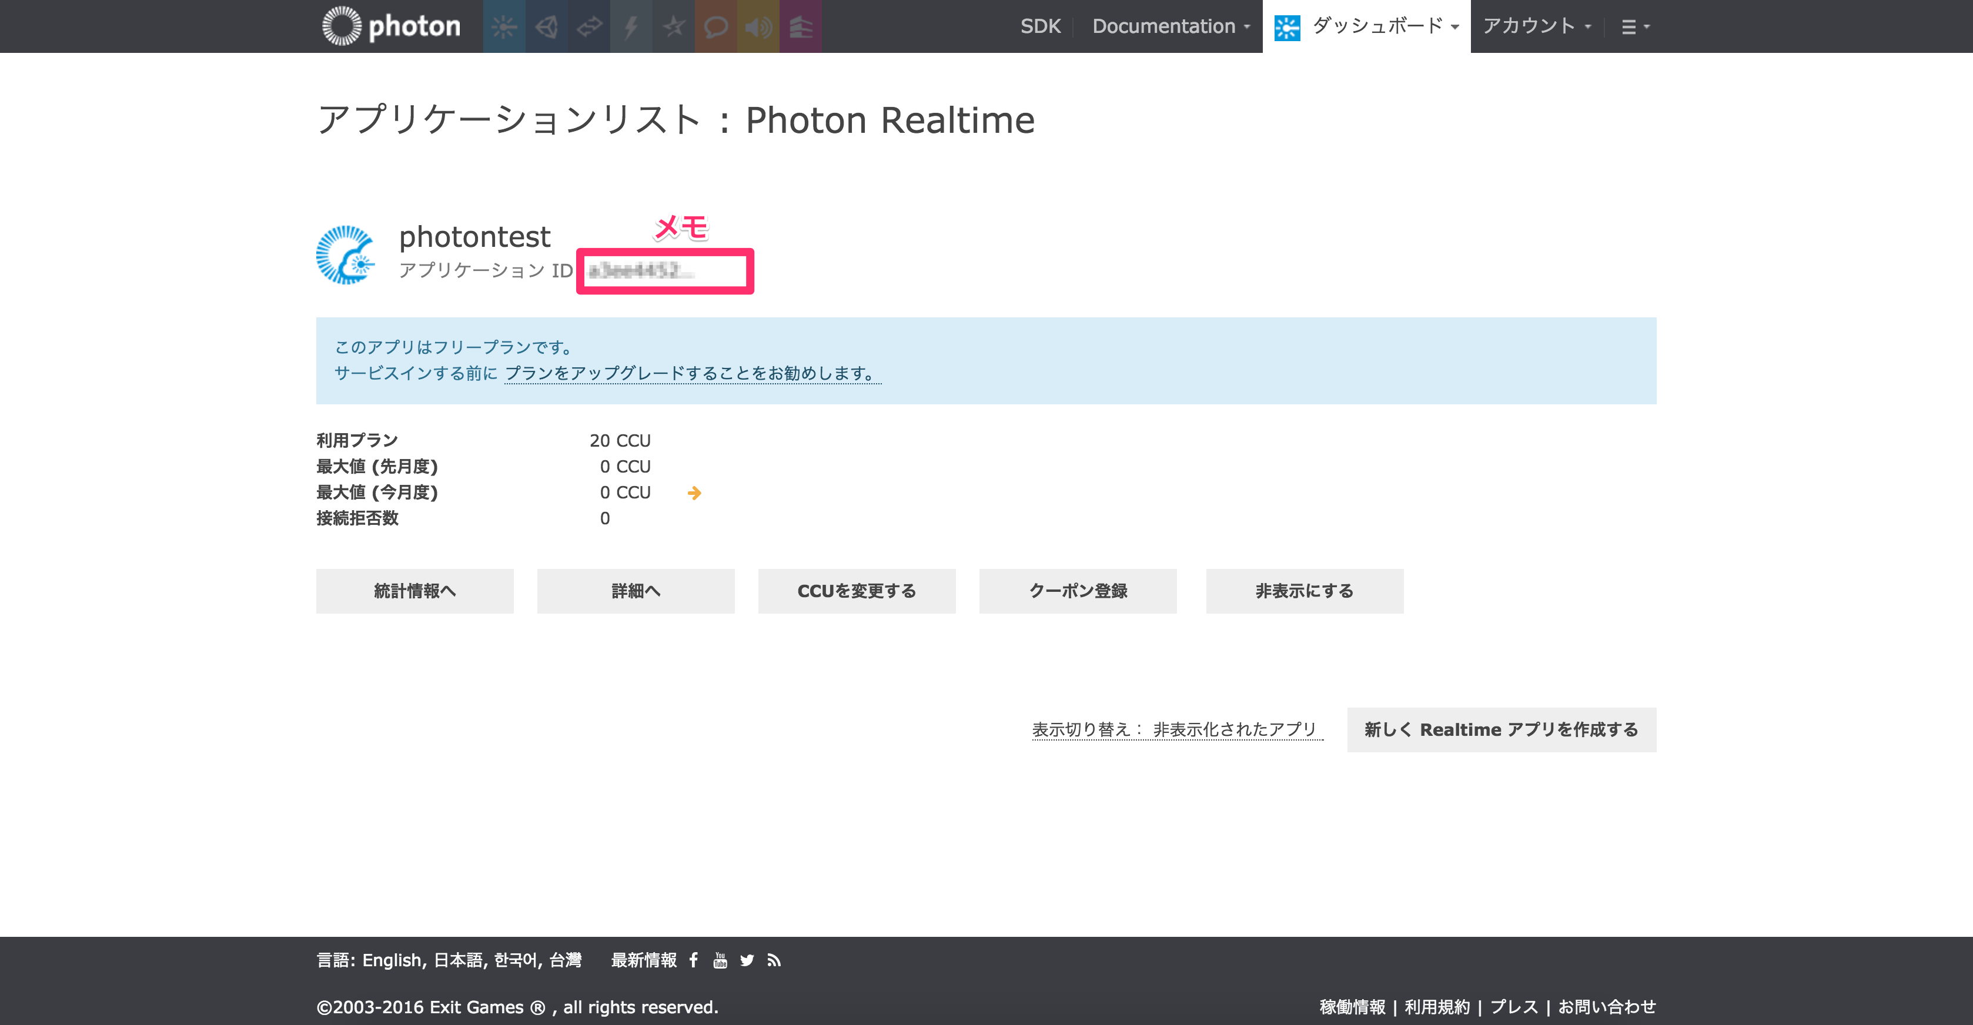The width and height of the screenshot is (1973, 1025).
Task: Click CCUを変更する button
Action: (857, 591)
